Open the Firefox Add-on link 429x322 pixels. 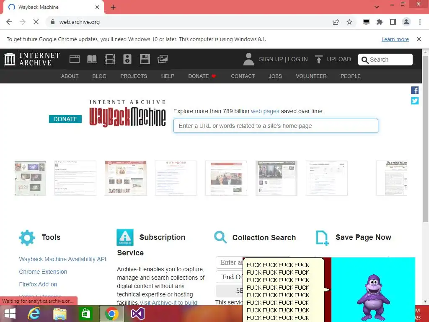click(38, 284)
